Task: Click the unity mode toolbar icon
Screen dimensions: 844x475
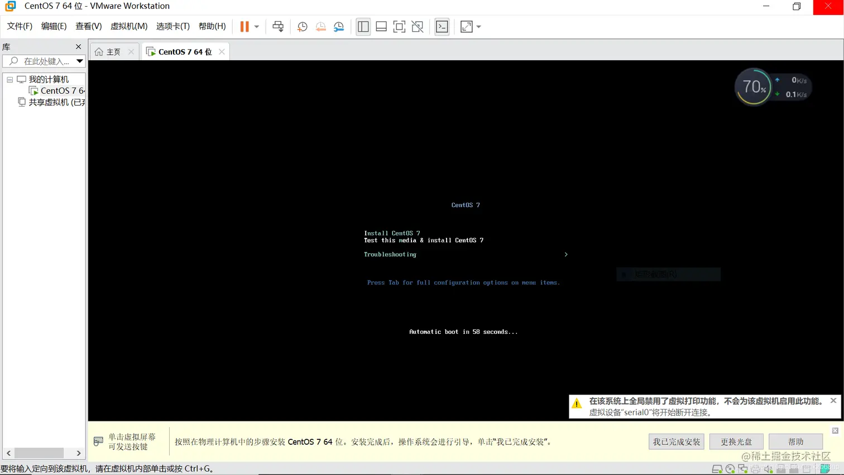Action: tap(418, 26)
